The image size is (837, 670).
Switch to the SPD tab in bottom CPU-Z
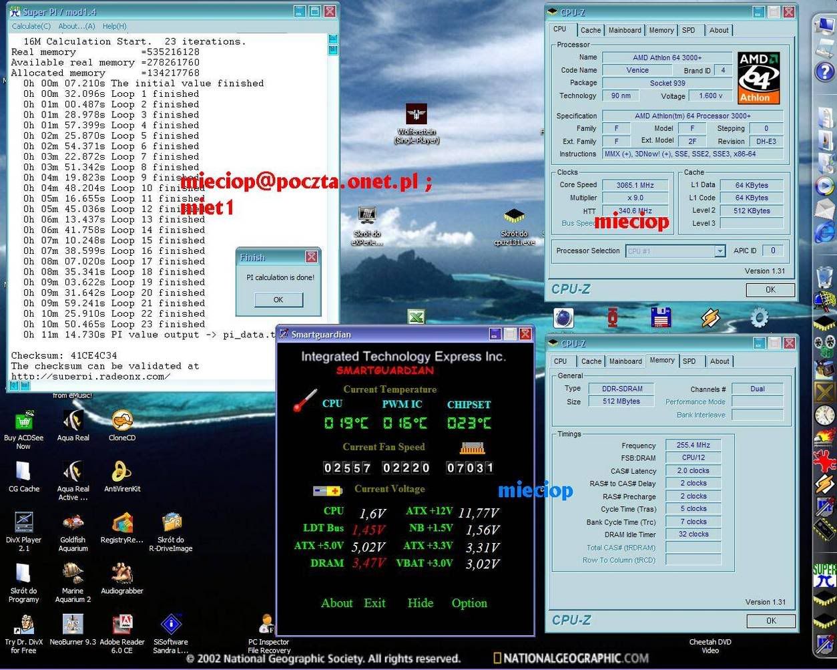click(689, 361)
